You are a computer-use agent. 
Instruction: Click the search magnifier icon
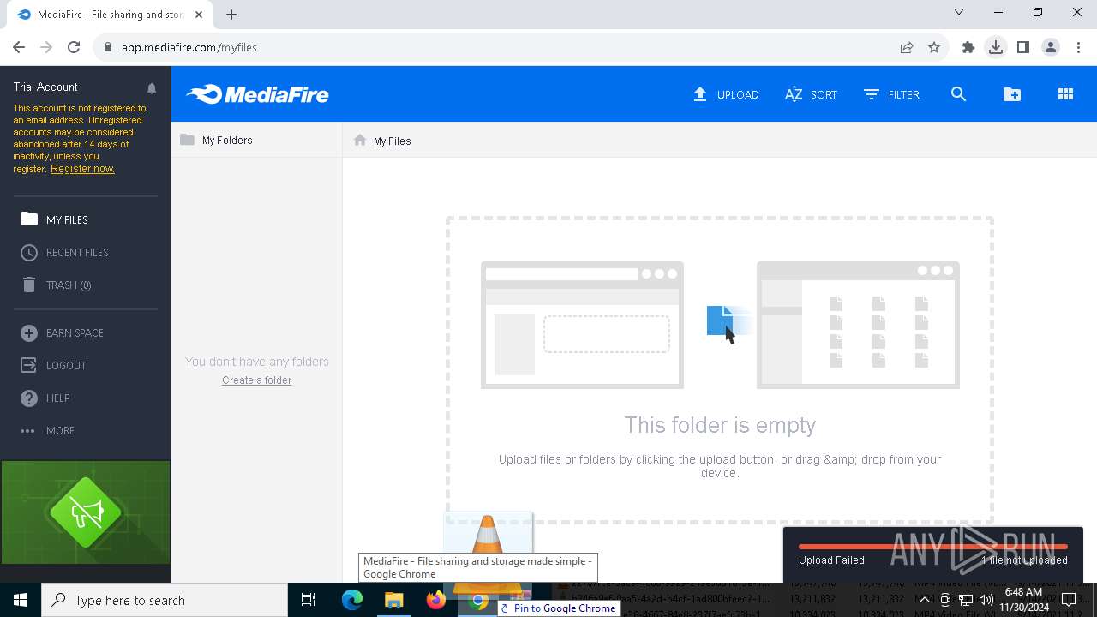(958, 94)
